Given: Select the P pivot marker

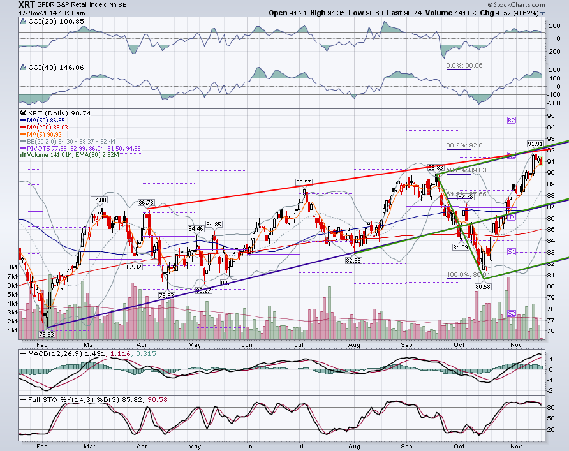Looking at the screenshot, I should pyautogui.click(x=512, y=217).
